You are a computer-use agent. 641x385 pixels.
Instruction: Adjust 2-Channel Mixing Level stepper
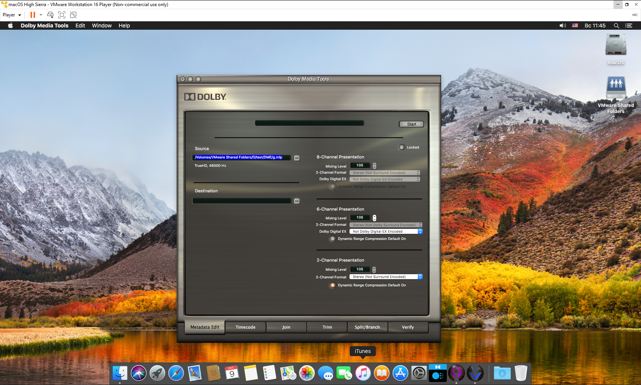pyautogui.click(x=374, y=270)
